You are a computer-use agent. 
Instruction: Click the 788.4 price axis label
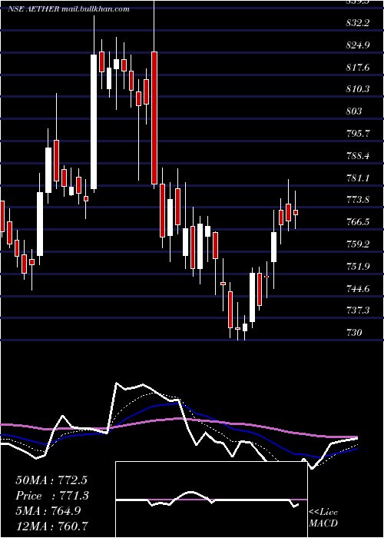coord(358,156)
